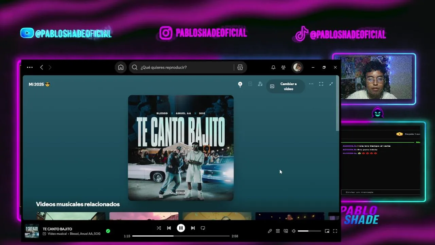The height and width of the screenshot is (245, 435).
Task: Adjust the volume slider
Action: tap(309, 231)
